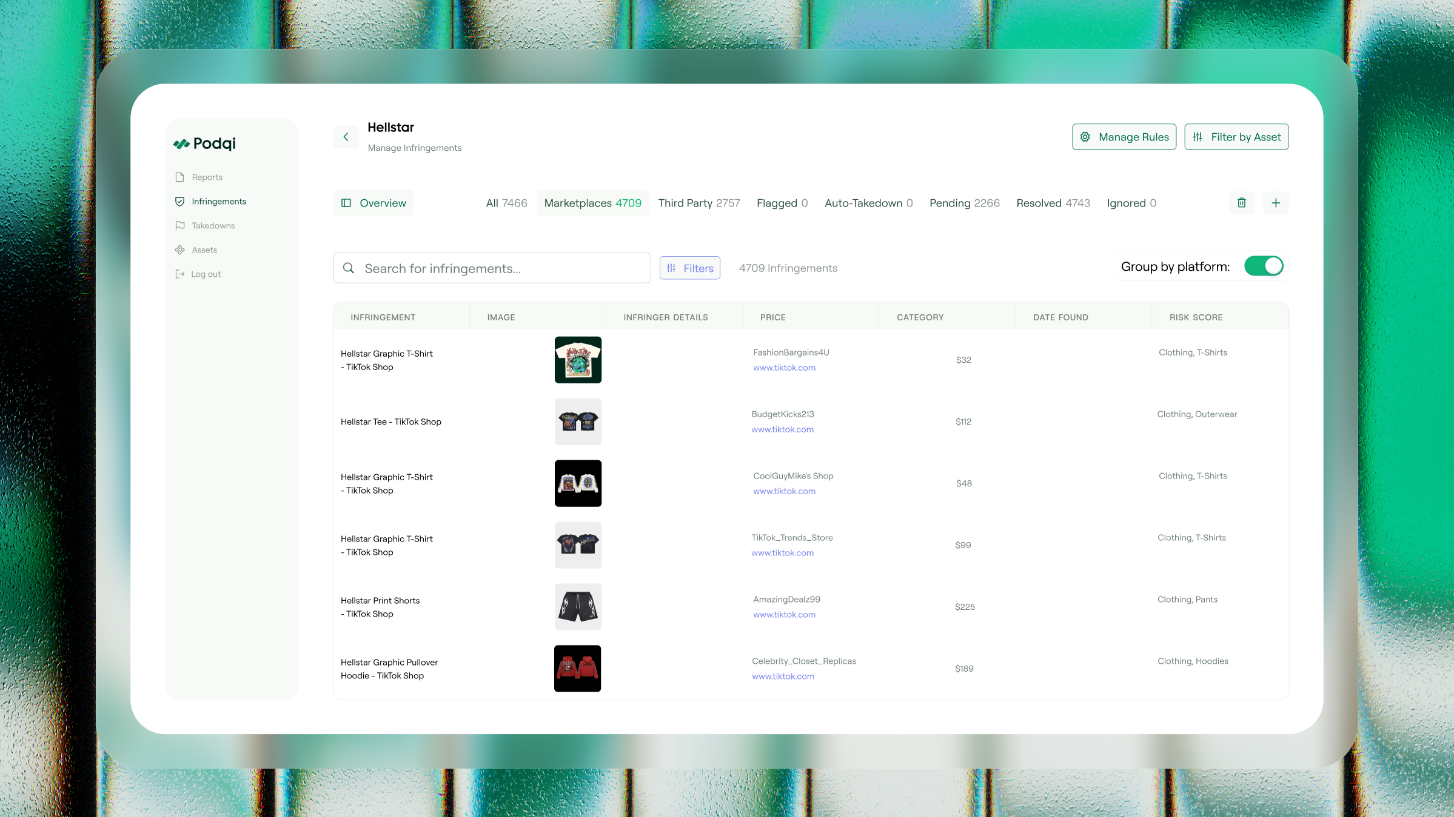Click the Manage Rules button

pyautogui.click(x=1124, y=137)
